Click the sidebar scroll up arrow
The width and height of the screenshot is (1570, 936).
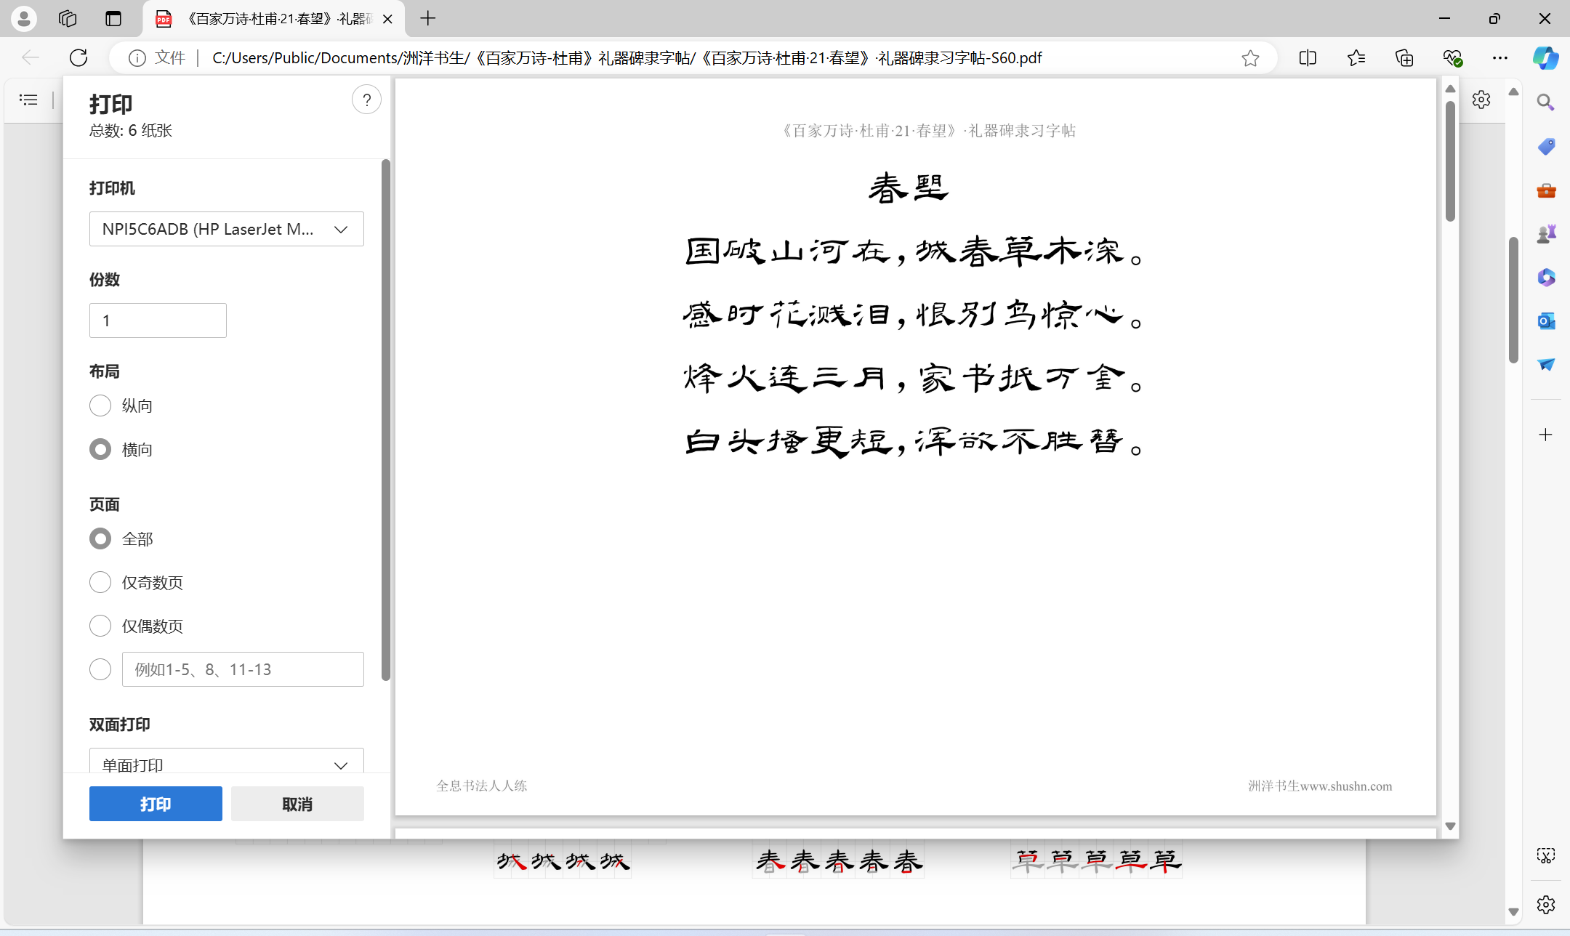coord(1513,92)
